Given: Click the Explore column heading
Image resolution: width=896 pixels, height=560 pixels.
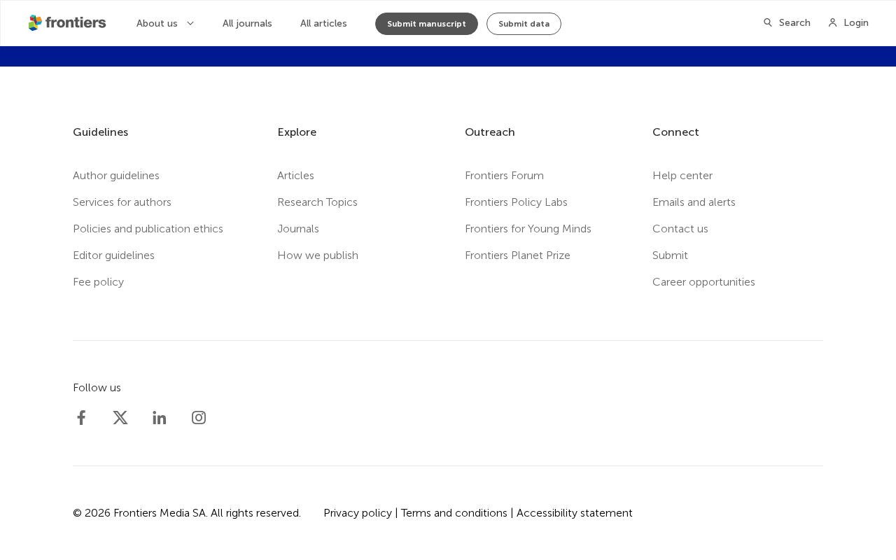Looking at the screenshot, I should click(x=297, y=132).
